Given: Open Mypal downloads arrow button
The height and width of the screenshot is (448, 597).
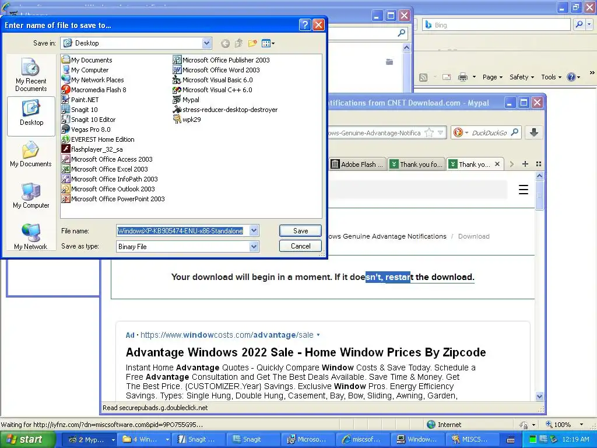Looking at the screenshot, I should pyautogui.click(x=534, y=132).
